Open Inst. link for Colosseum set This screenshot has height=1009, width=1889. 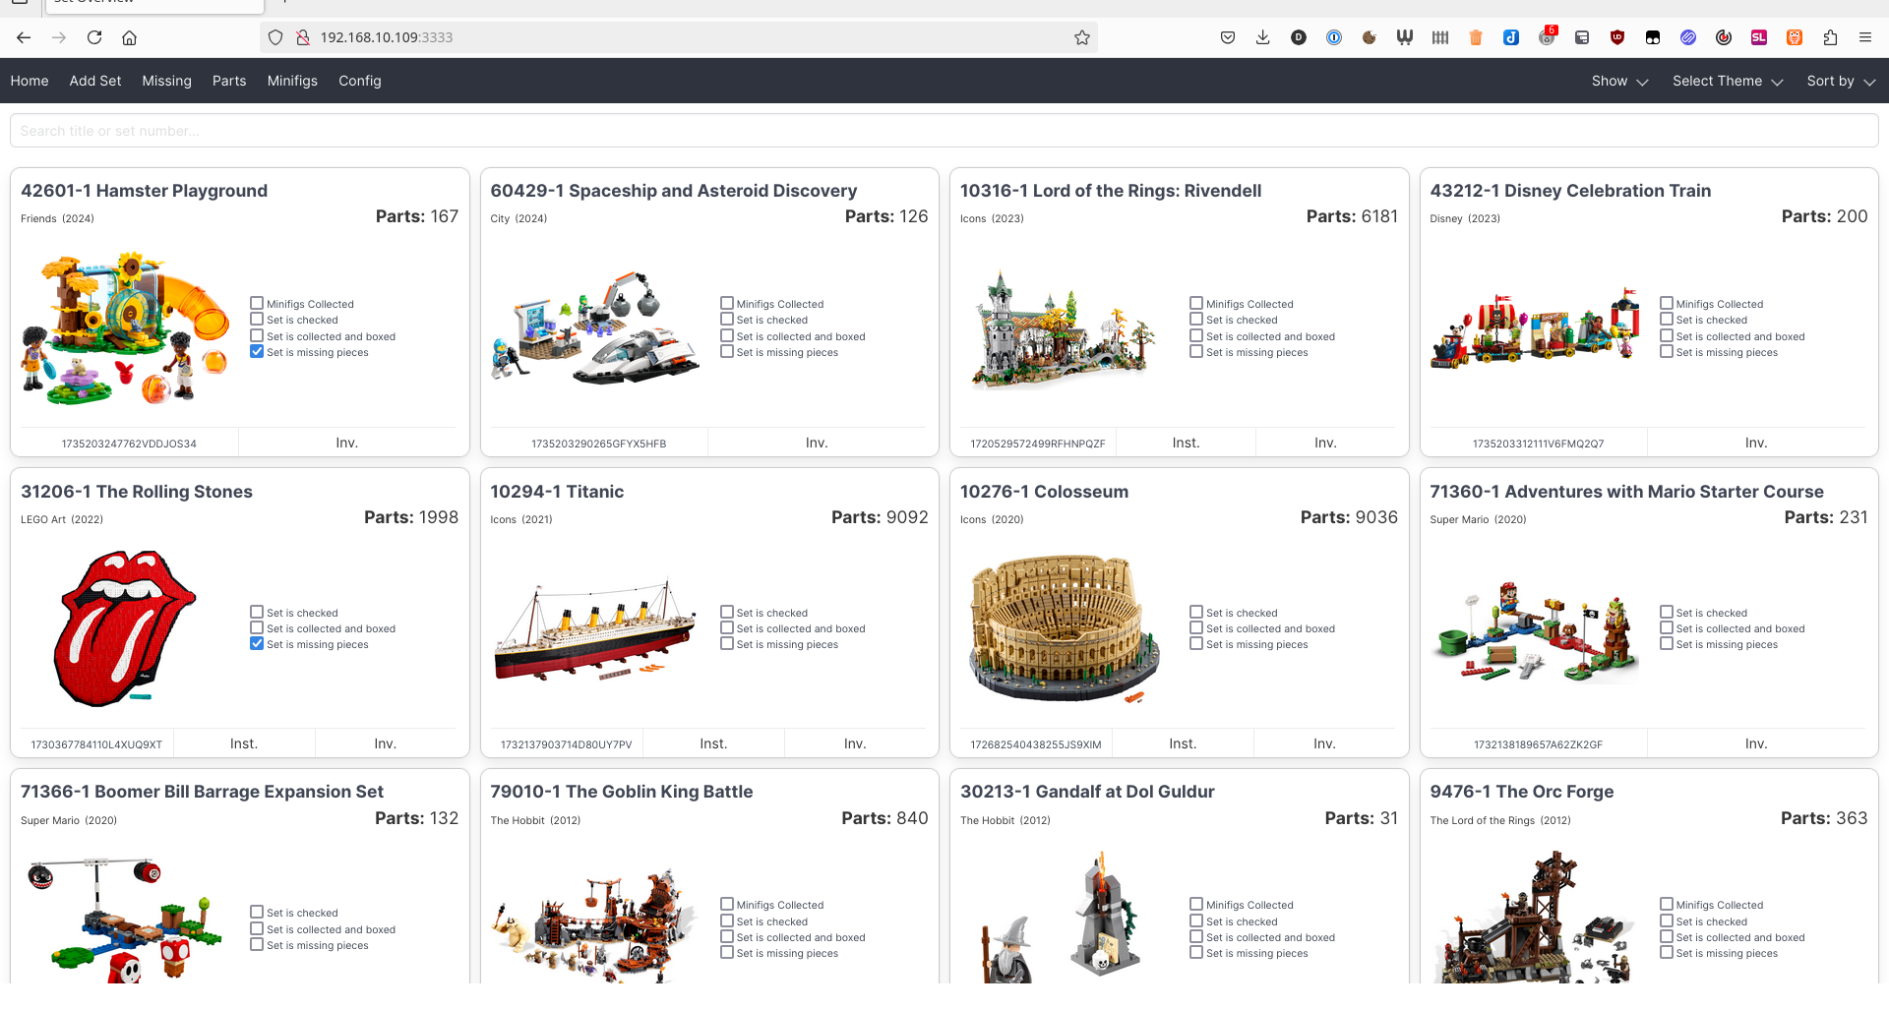pos(1183,743)
